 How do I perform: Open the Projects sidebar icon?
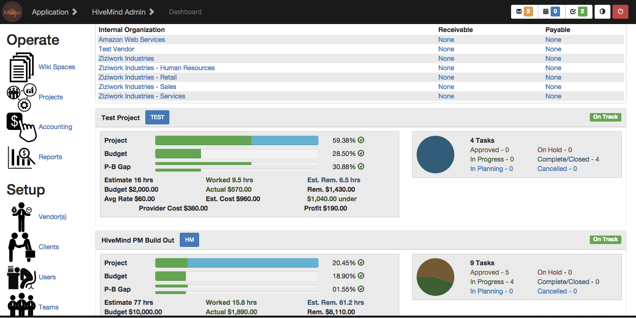click(22, 97)
